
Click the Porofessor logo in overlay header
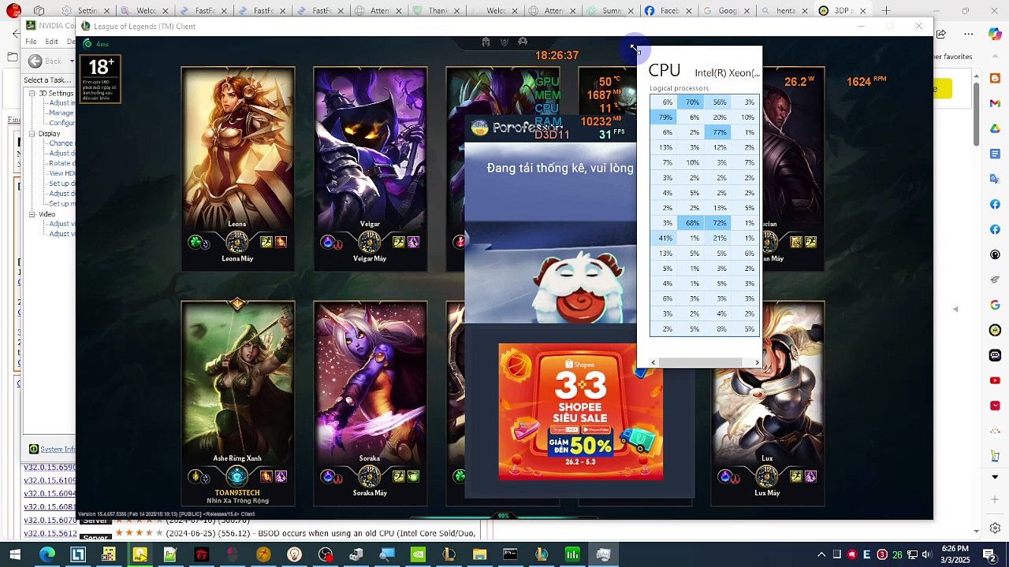[479, 128]
